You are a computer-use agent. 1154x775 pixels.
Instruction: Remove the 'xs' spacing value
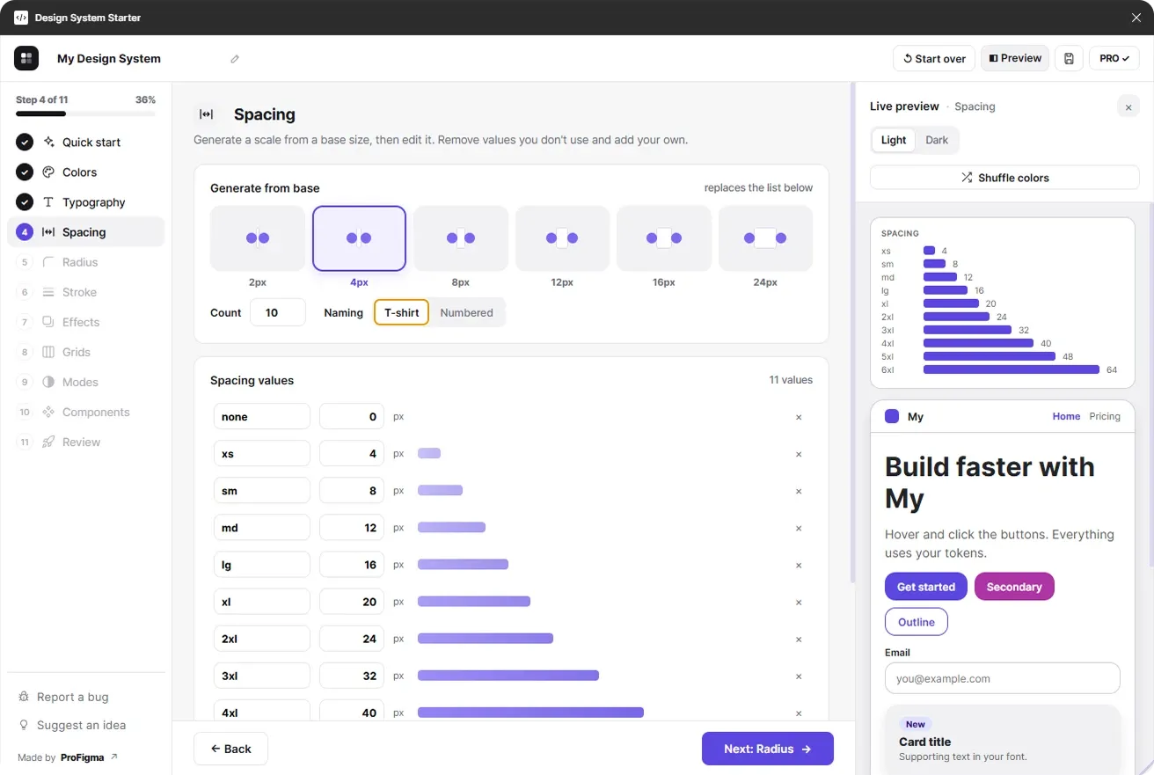coord(799,454)
